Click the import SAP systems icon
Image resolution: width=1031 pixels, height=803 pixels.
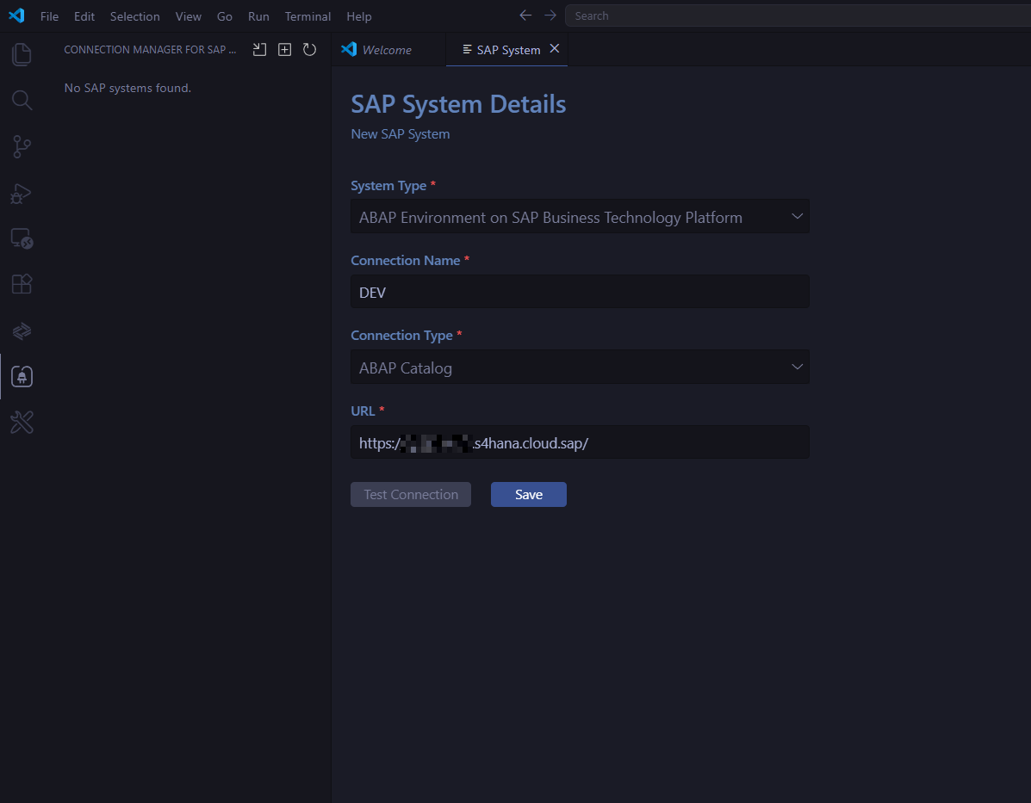pyautogui.click(x=260, y=49)
